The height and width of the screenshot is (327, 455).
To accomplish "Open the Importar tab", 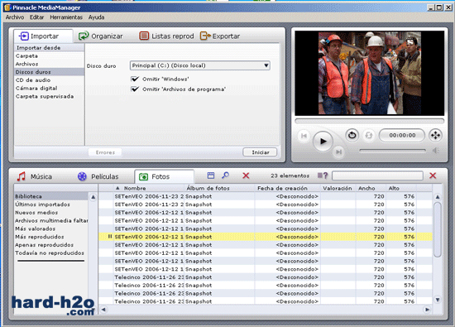I will tap(43, 36).
